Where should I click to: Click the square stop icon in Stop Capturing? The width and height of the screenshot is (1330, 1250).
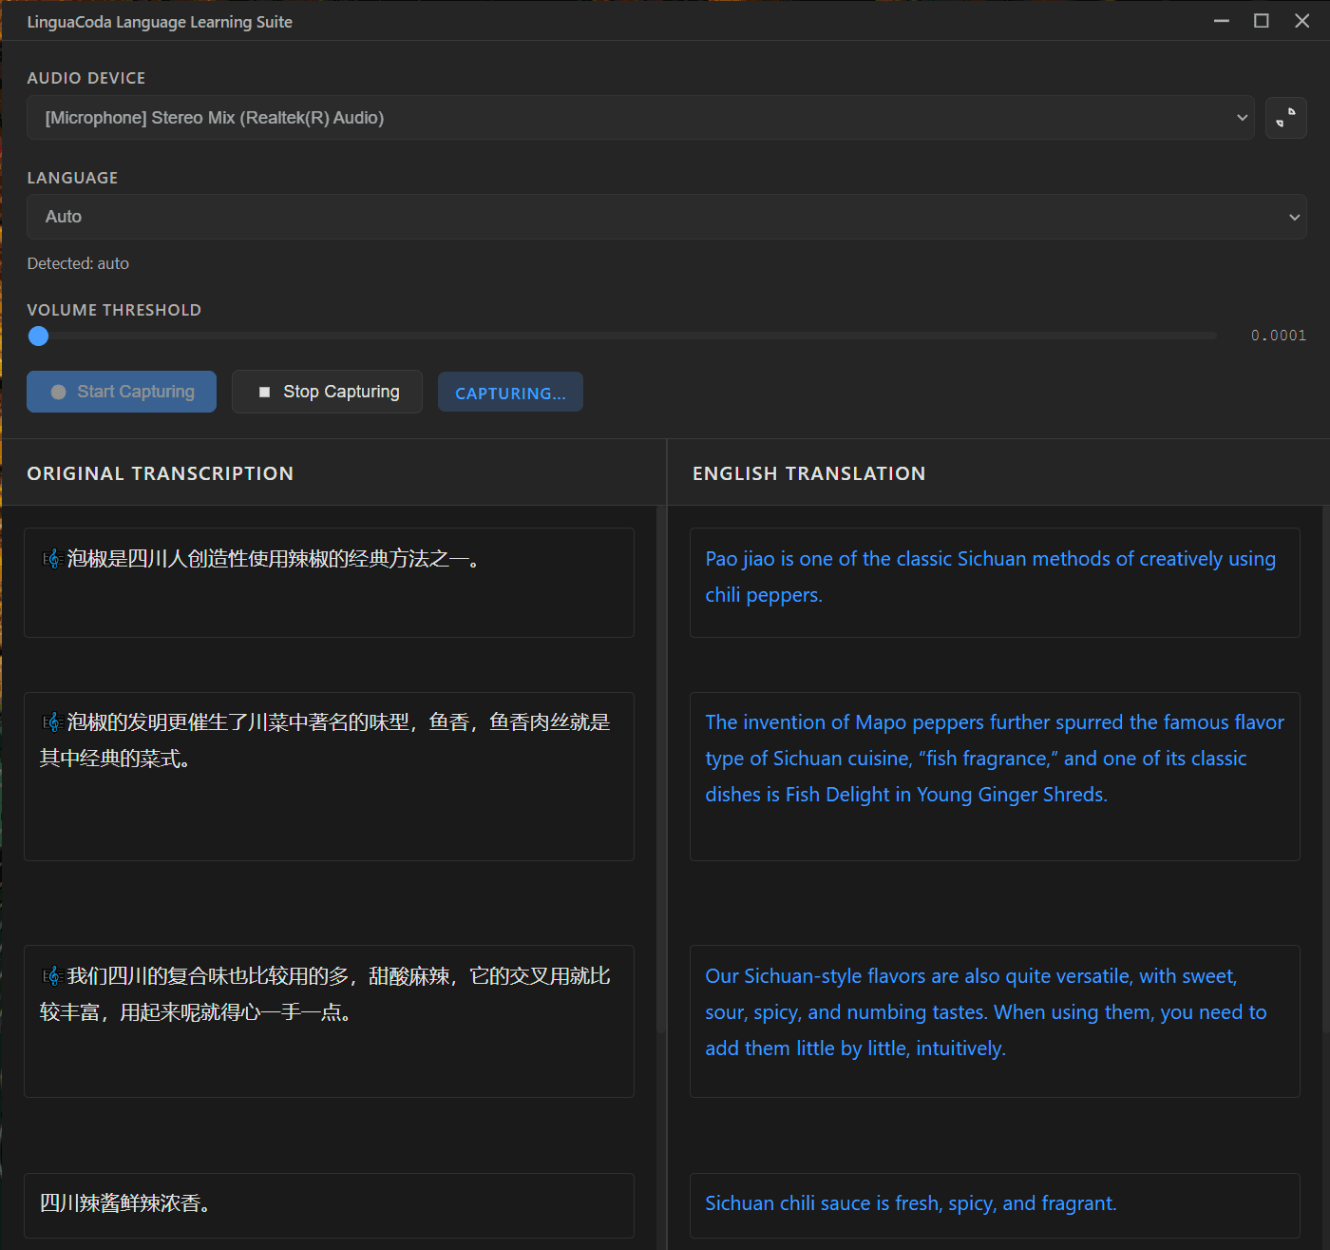265,391
